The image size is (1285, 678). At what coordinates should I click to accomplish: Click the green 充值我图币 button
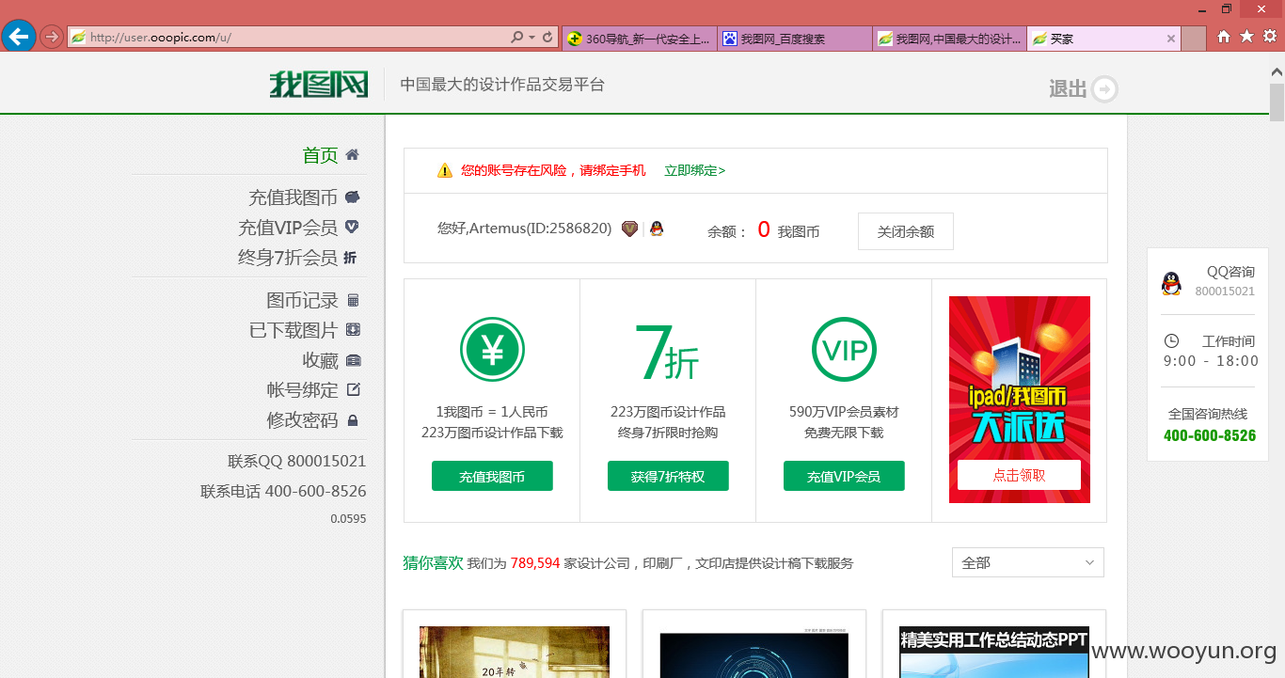point(492,476)
